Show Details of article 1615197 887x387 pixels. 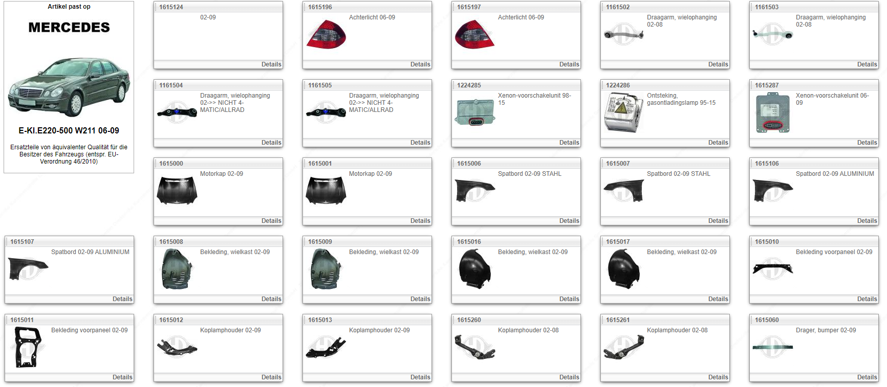coord(569,64)
